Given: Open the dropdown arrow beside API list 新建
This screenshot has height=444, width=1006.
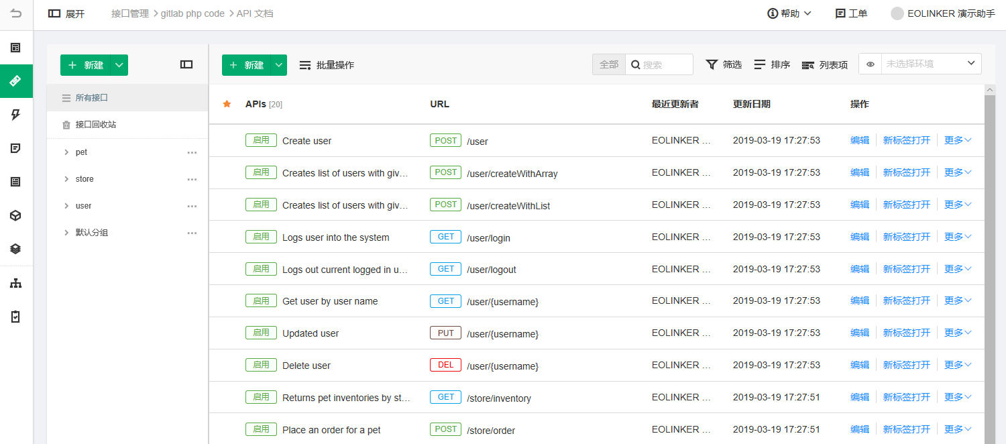Looking at the screenshot, I should pyautogui.click(x=279, y=65).
